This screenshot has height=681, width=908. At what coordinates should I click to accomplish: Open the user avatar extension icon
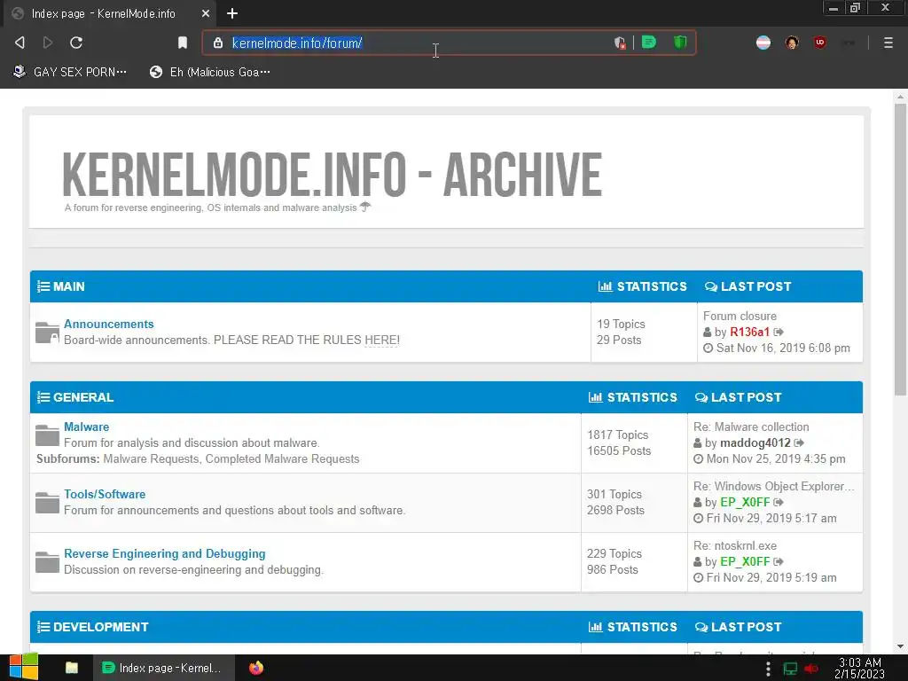[792, 43]
